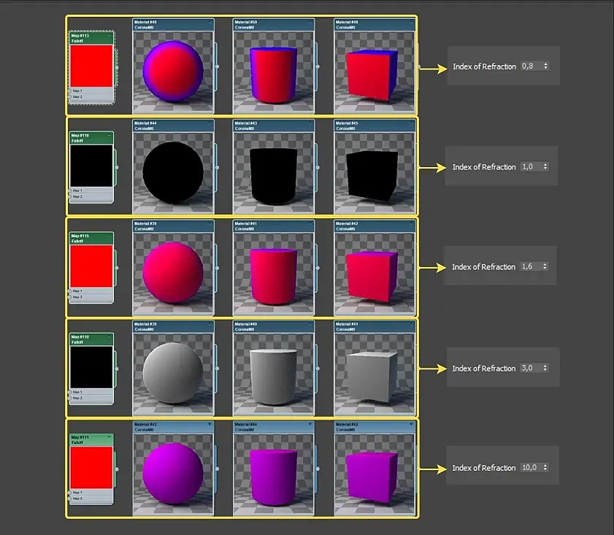Collapse the Map #118 Falloff node
Image resolution: width=614 pixels, height=535 pixels.
tap(110, 136)
